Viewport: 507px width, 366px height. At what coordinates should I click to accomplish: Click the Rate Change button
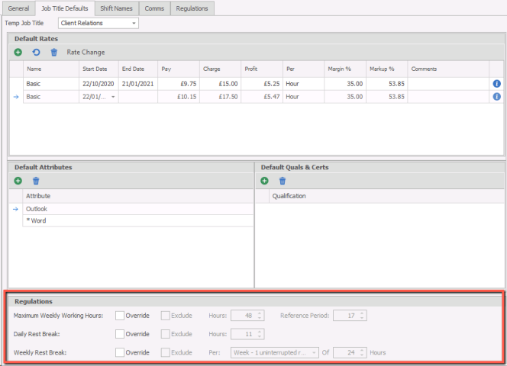pyautogui.click(x=86, y=52)
